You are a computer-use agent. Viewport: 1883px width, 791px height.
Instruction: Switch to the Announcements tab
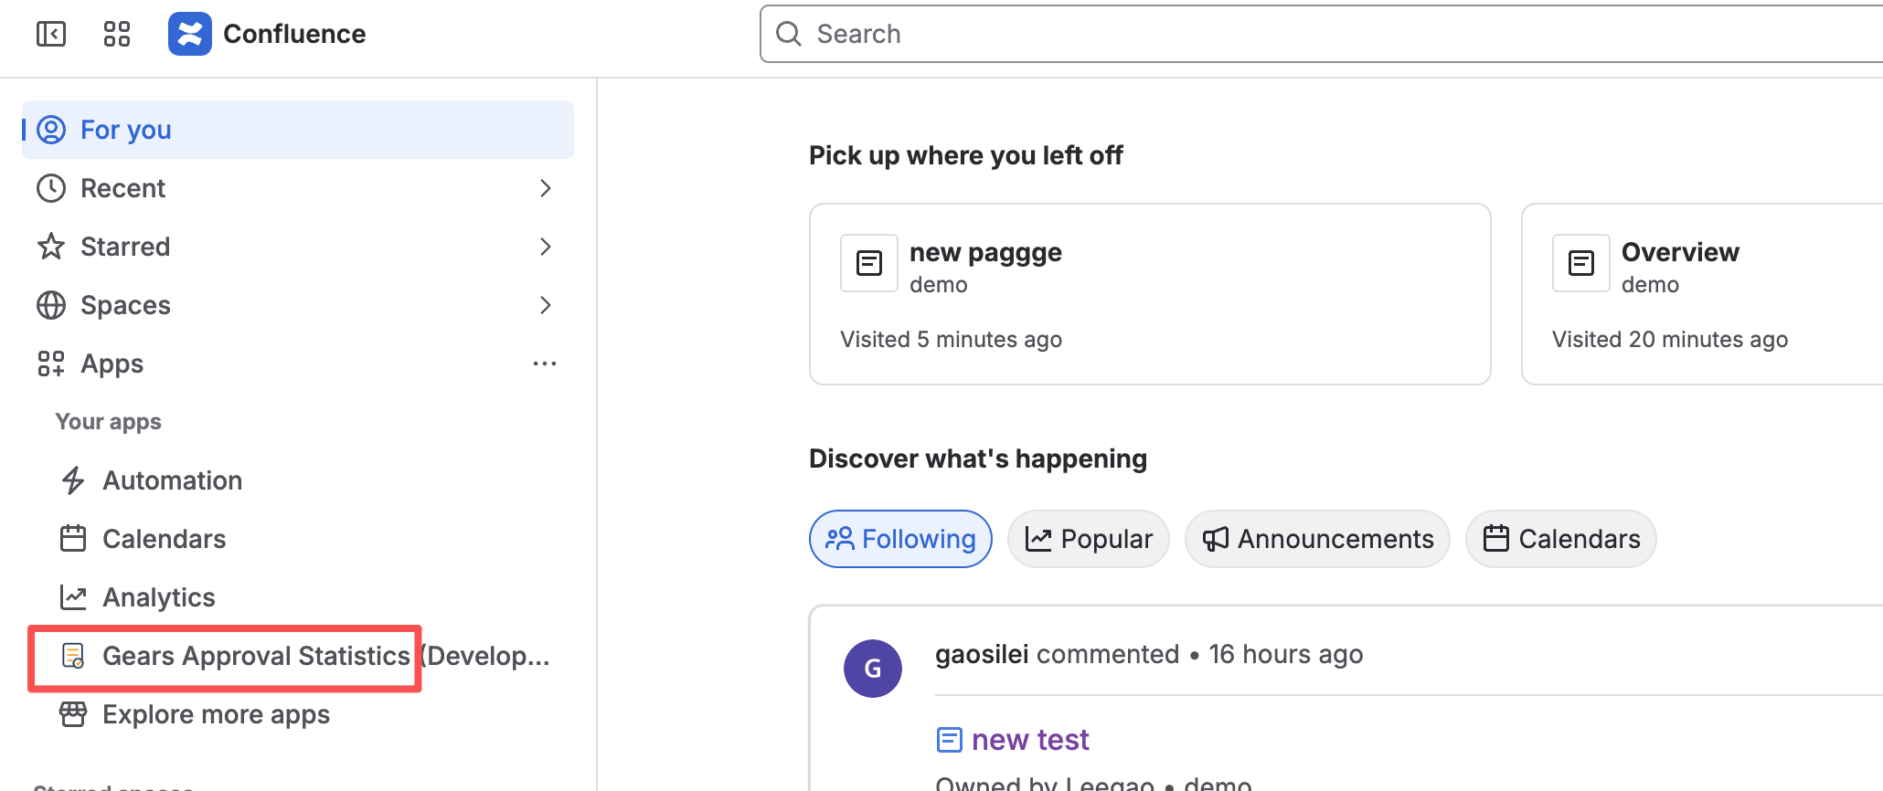pyautogui.click(x=1317, y=539)
